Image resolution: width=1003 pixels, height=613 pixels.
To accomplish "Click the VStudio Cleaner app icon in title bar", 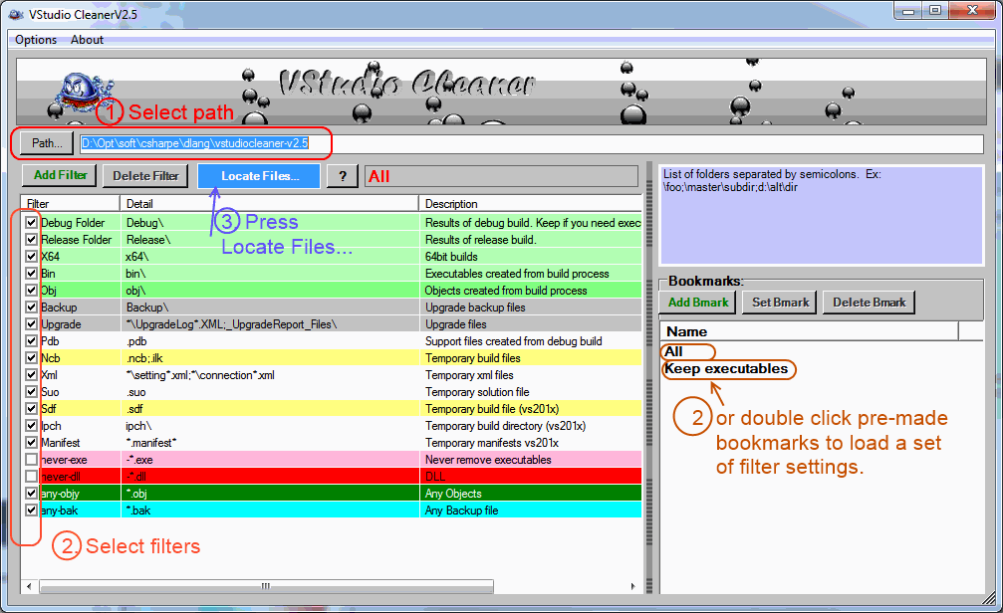I will pos(16,13).
